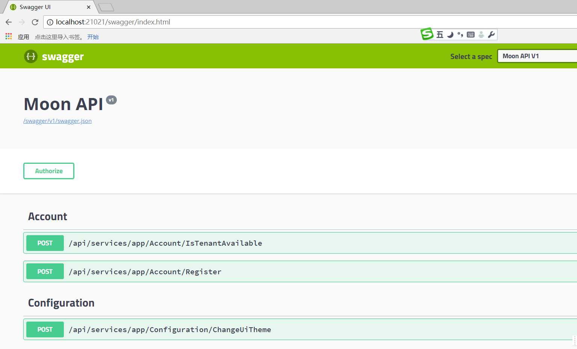Open Sogou wrench settings icon
The height and width of the screenshot is (349, 577).
491,35
